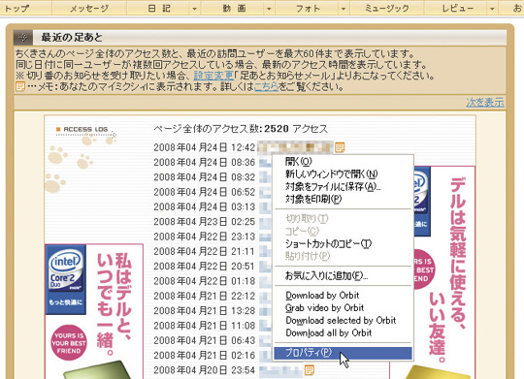The image size is (524, 379).
Task: Click the 2008年04月22日 20:51 entry
Action: [204, 267]
